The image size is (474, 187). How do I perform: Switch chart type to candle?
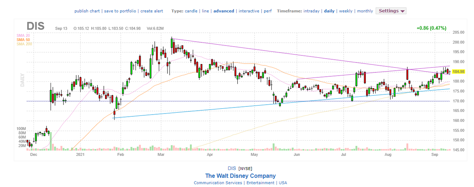pos(192,11)
